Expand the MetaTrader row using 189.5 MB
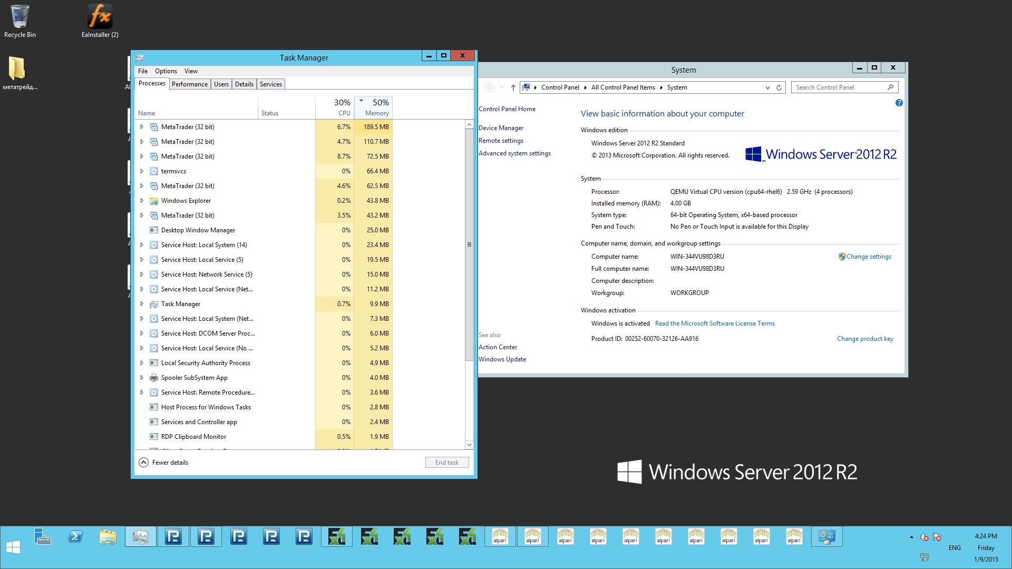1012x569 pixels. click(x=142, y=127)
